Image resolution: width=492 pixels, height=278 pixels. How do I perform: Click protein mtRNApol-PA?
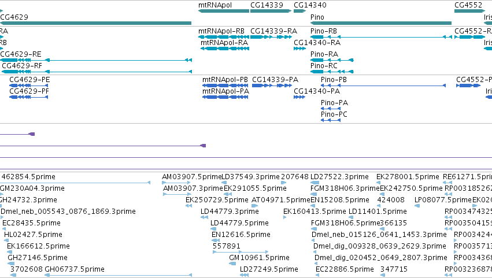[225, 91]
